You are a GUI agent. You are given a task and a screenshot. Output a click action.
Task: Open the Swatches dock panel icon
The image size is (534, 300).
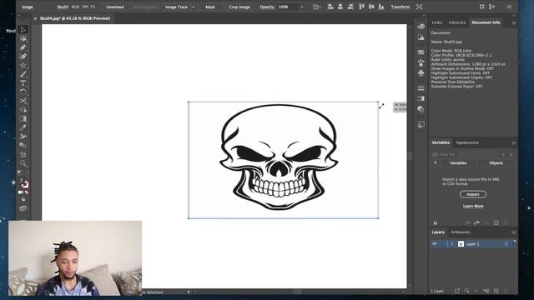421,52
